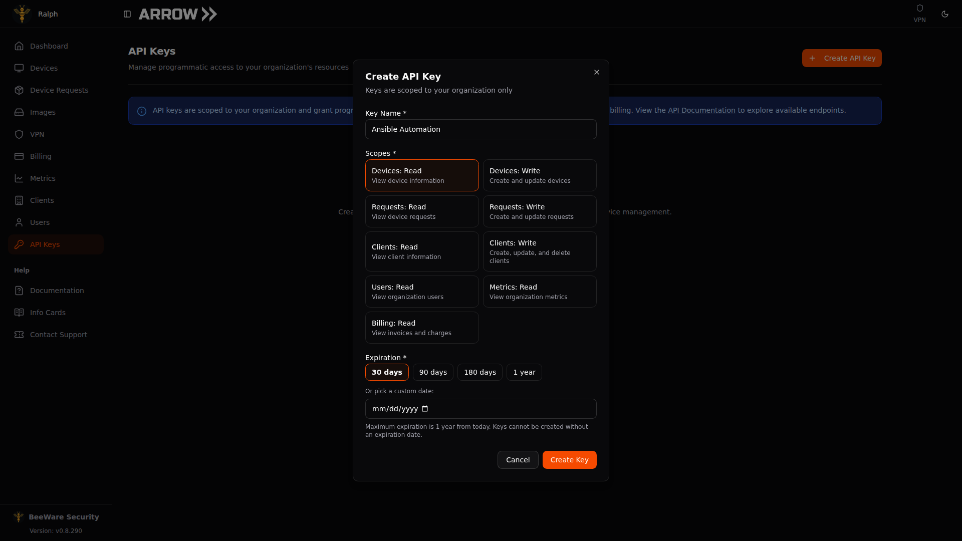Click the Images drive icon
Viewport: 962px width, 541px height.
tap(19, 112)
